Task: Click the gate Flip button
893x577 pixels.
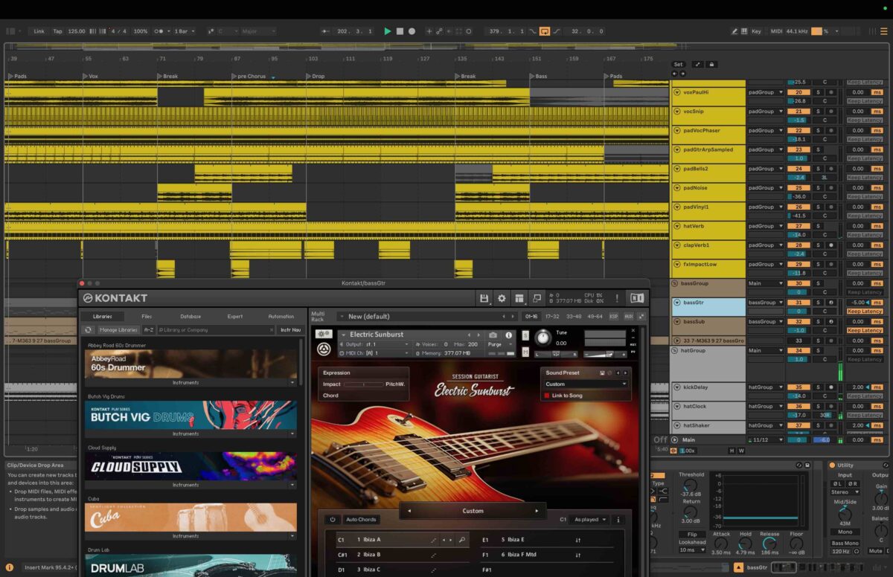Action: [692, 535]
